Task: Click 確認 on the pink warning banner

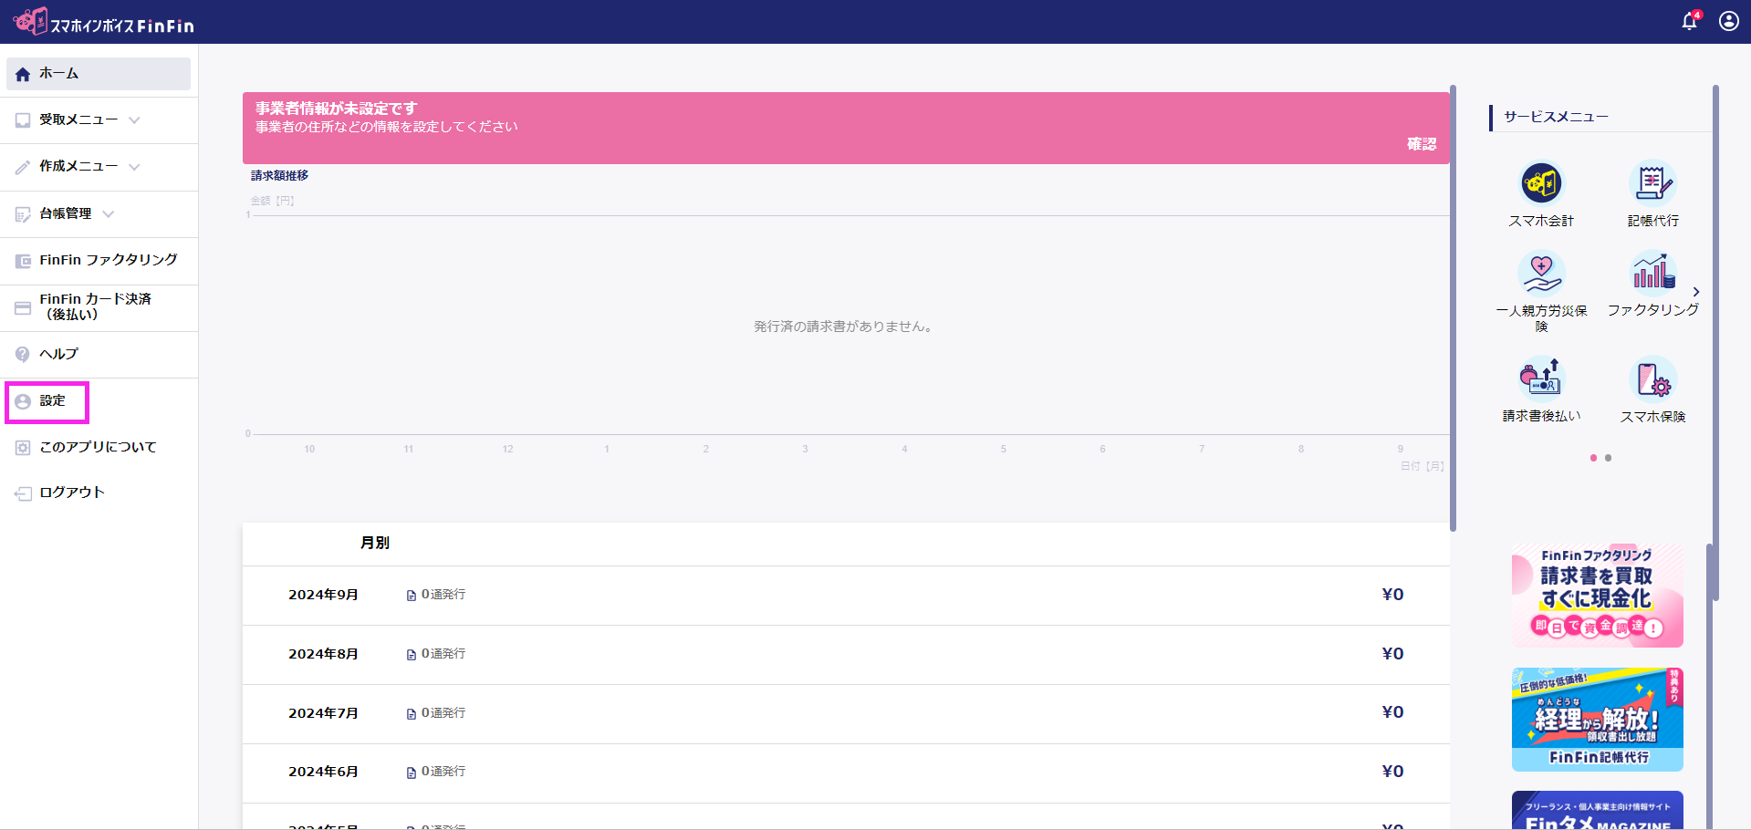Action: tap(1422, 144)
